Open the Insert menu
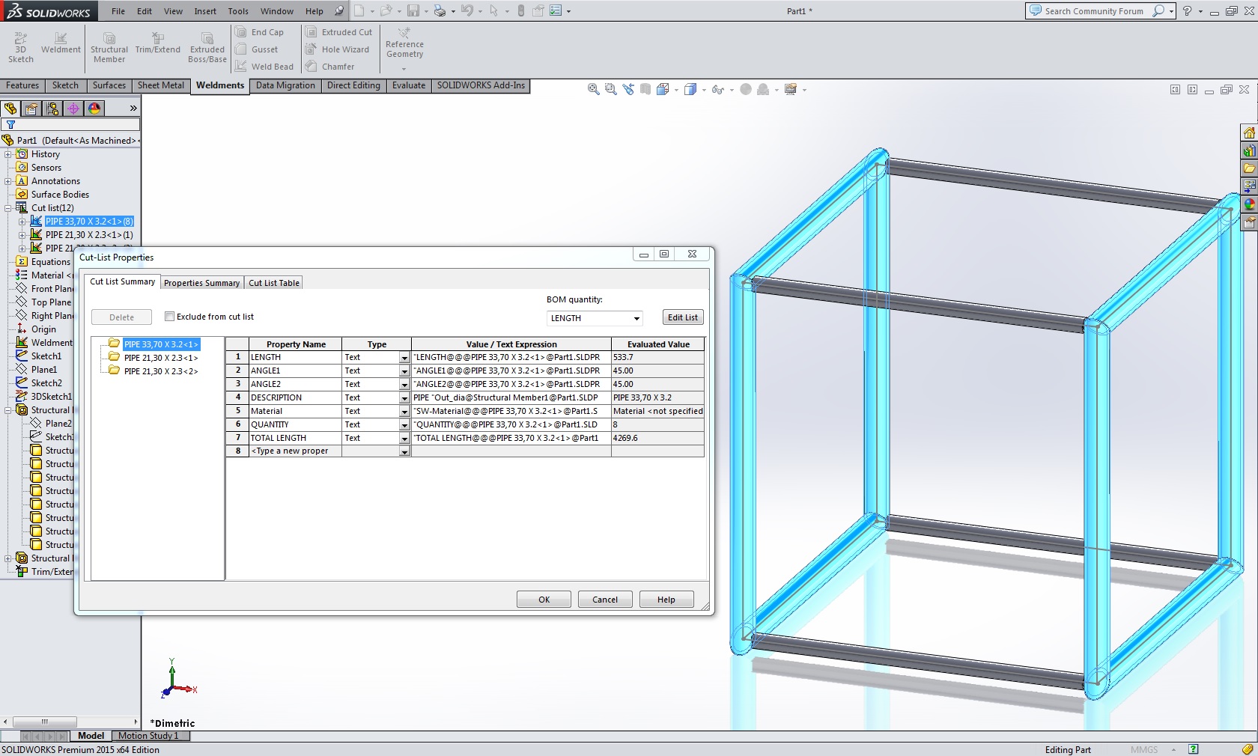Viewport: 1258px width, 756px height. (x=205, y=11)
